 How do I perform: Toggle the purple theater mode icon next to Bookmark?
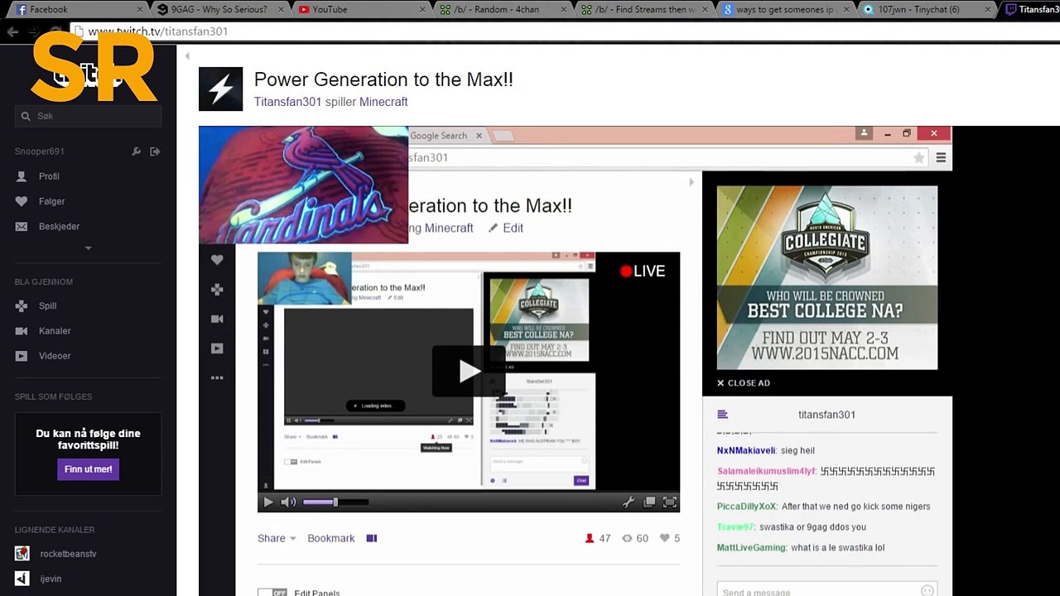pyautogui.click(x=372, y=538)
